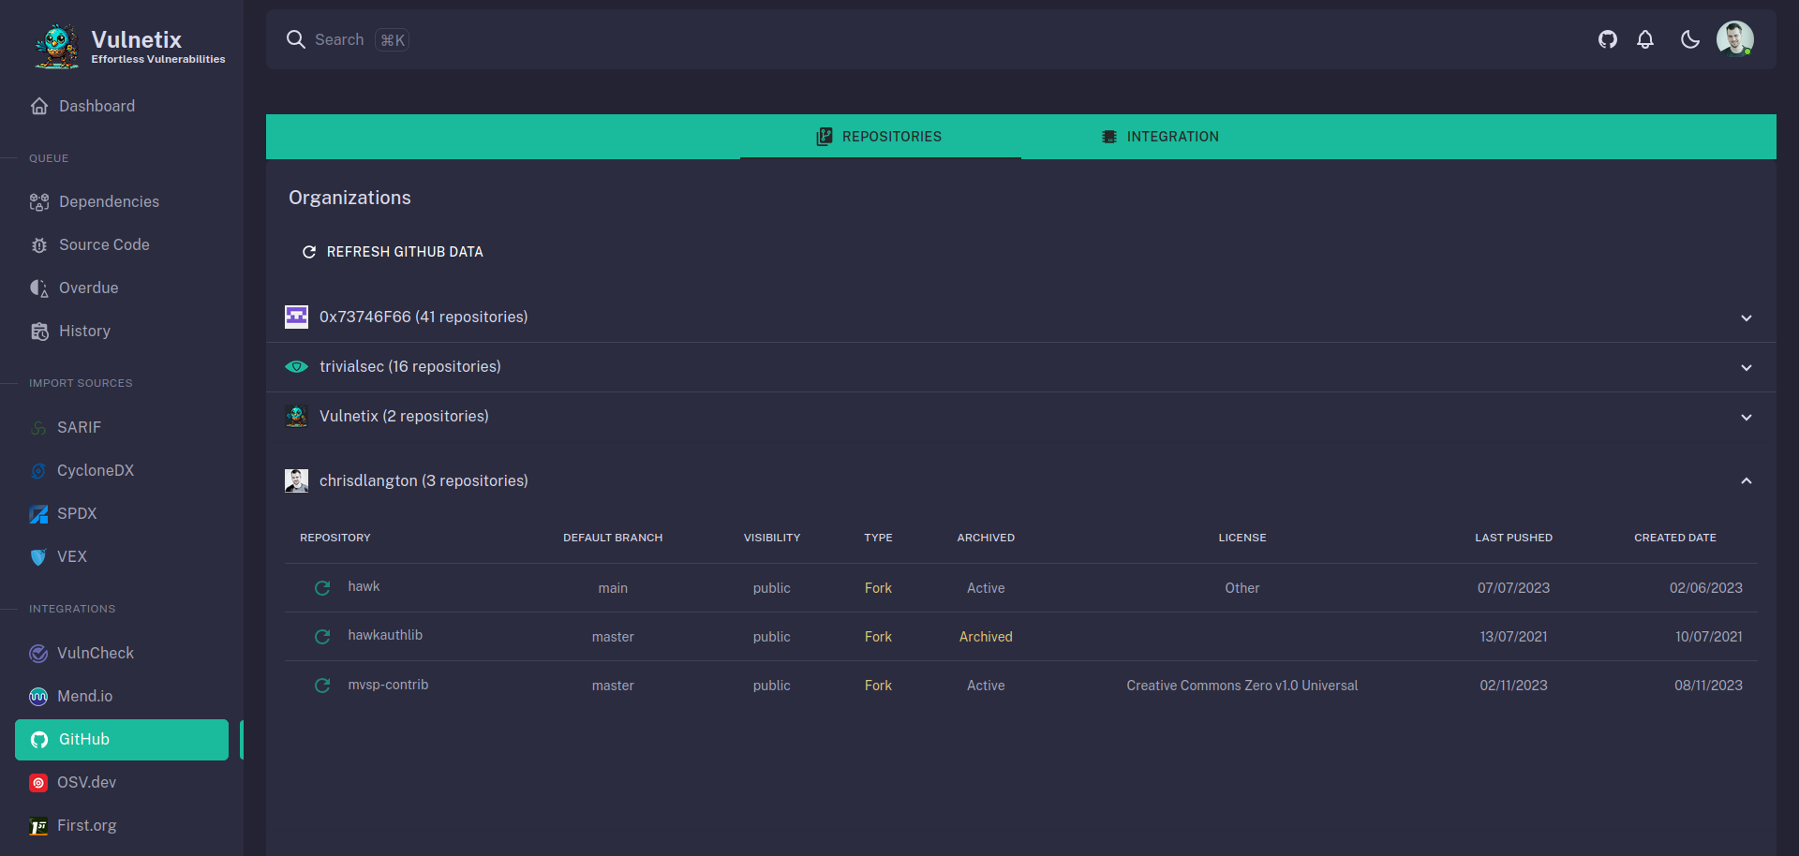This screenshot has width=1799, height=856.
Task: Click Refresh GitHub Data button
Action: [393, 252]
